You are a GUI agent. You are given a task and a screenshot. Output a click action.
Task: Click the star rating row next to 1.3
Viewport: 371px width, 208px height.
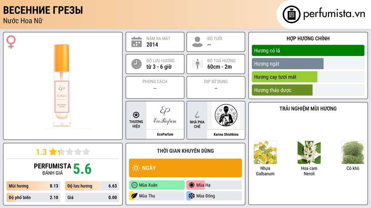(70, 152)
